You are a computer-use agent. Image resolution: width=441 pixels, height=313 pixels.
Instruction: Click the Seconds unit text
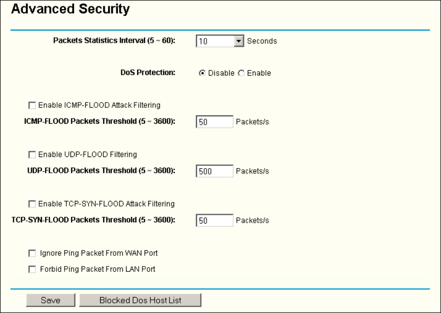262,41
